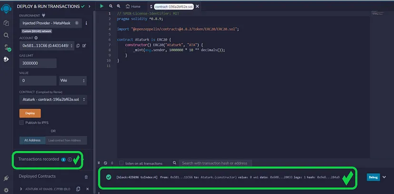Switch to the Home tab
Image resolution: width=394 pixels, height=194 pixels.
(x=133, y=6)
